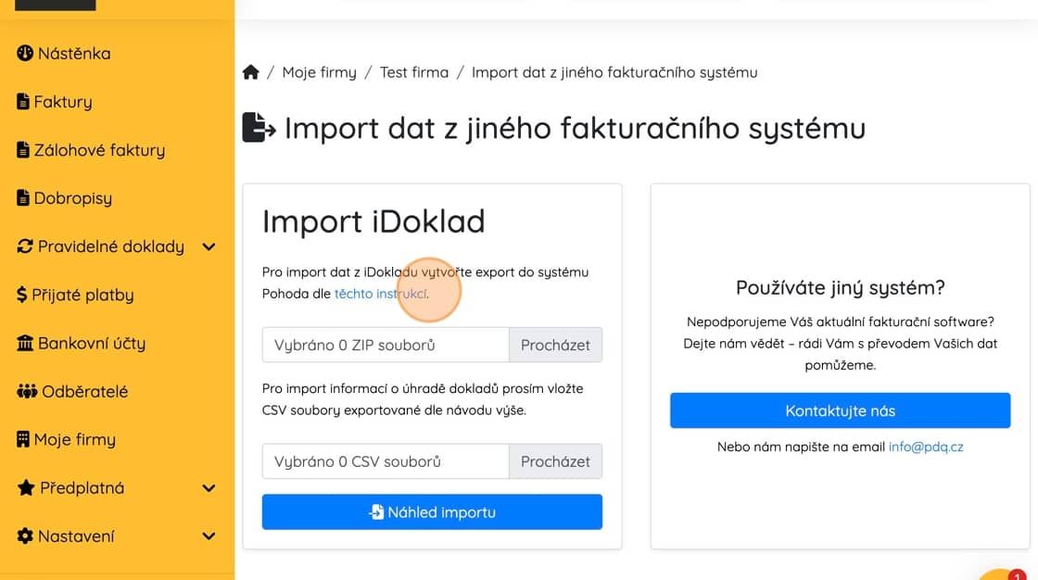This screenshot has height=580, width=1038.
Task: Open the těchto instrukcí link
Action: point(380,294)
